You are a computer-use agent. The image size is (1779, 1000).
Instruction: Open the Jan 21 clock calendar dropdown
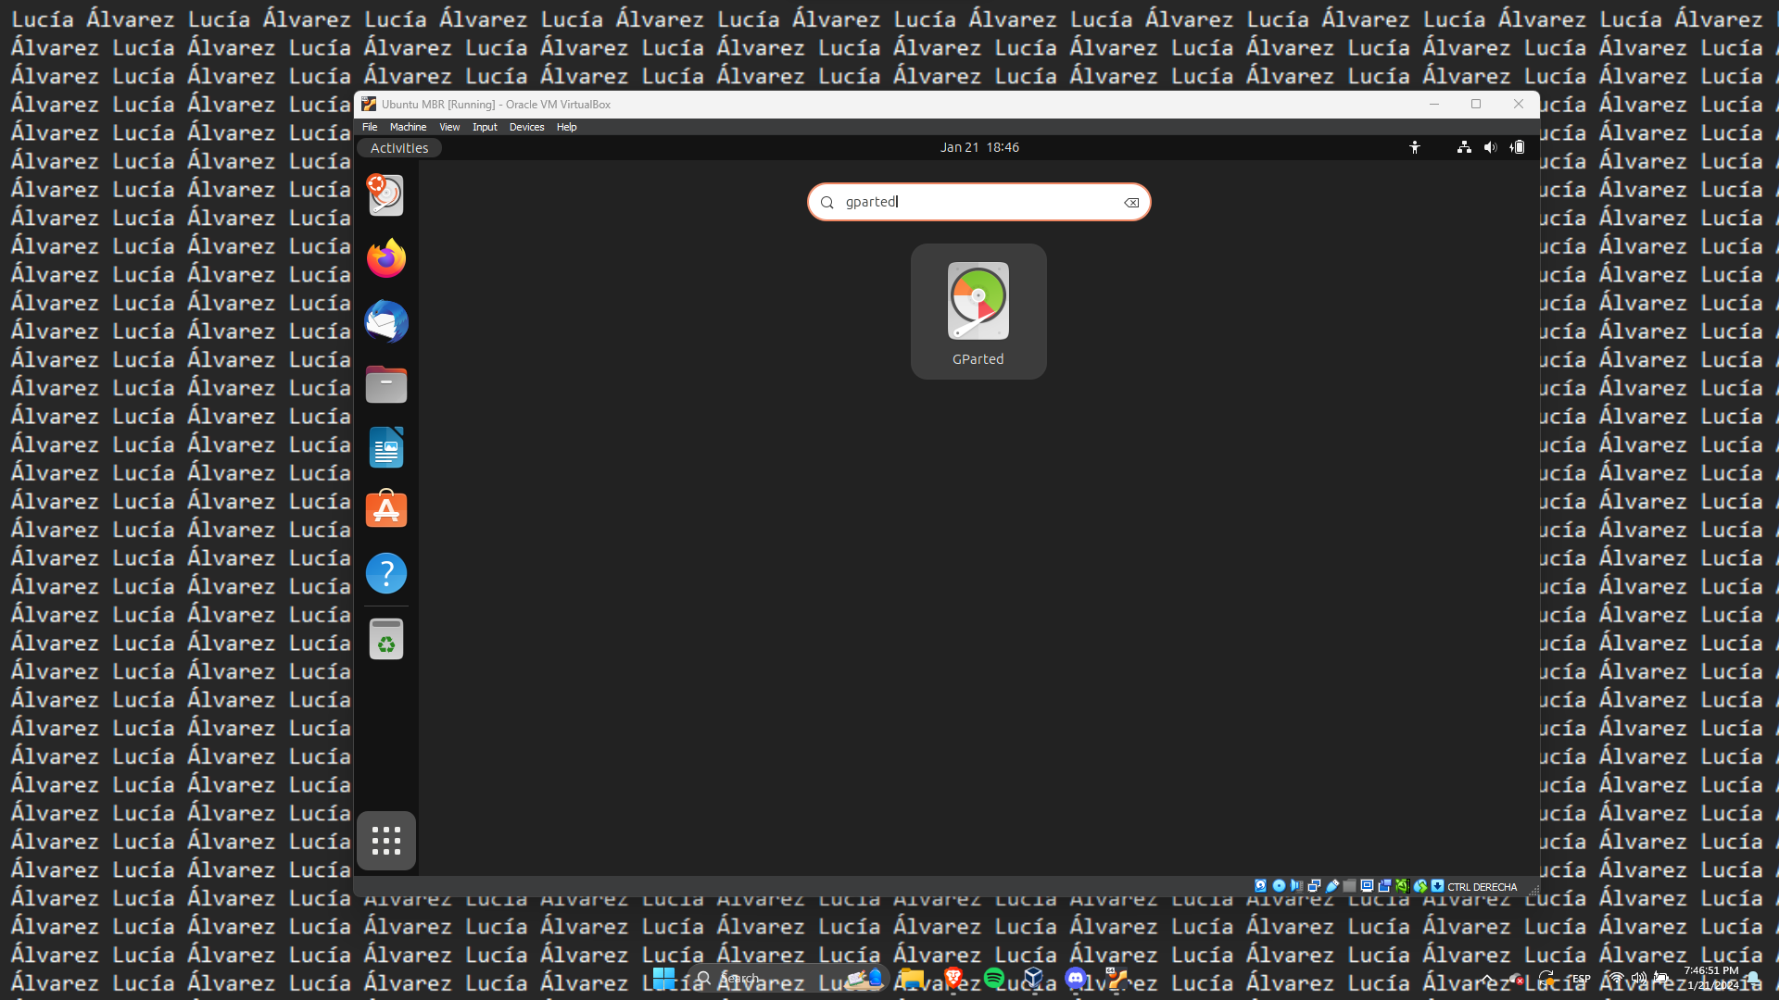coord(979,147)
